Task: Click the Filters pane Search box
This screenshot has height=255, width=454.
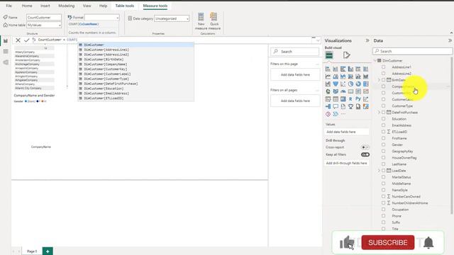Action: pos(295,52)
